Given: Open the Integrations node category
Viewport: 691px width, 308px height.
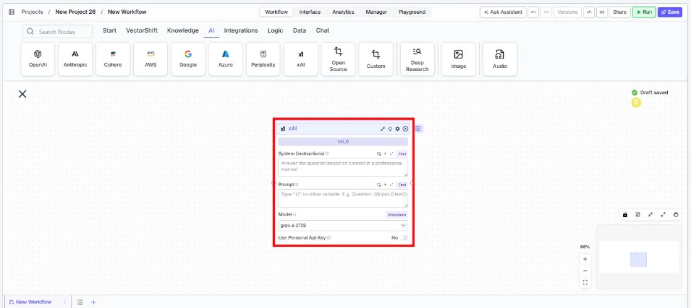Looking at the screenshot, I should coord(241,30).
